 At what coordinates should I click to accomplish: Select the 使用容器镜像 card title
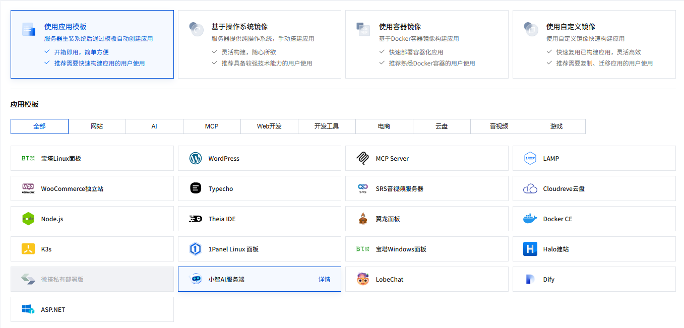pos(400,27)
